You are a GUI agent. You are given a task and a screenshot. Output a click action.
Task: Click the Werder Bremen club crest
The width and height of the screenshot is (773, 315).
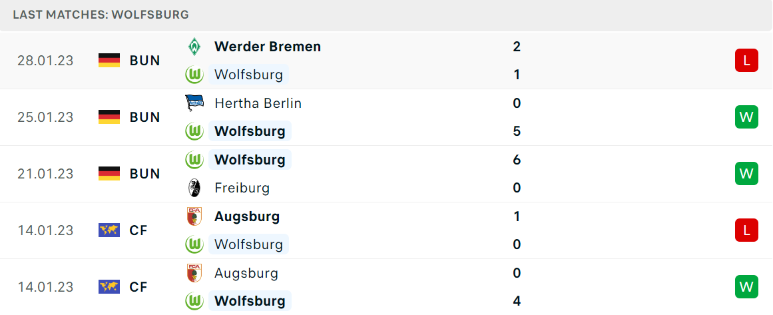tap(194, 47)
